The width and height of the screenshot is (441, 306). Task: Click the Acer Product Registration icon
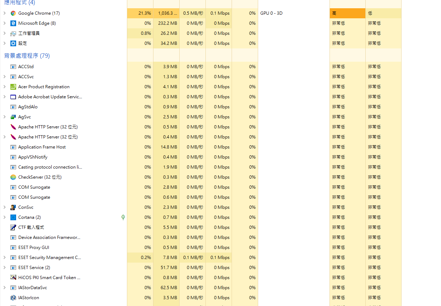[x=13, y=87]
